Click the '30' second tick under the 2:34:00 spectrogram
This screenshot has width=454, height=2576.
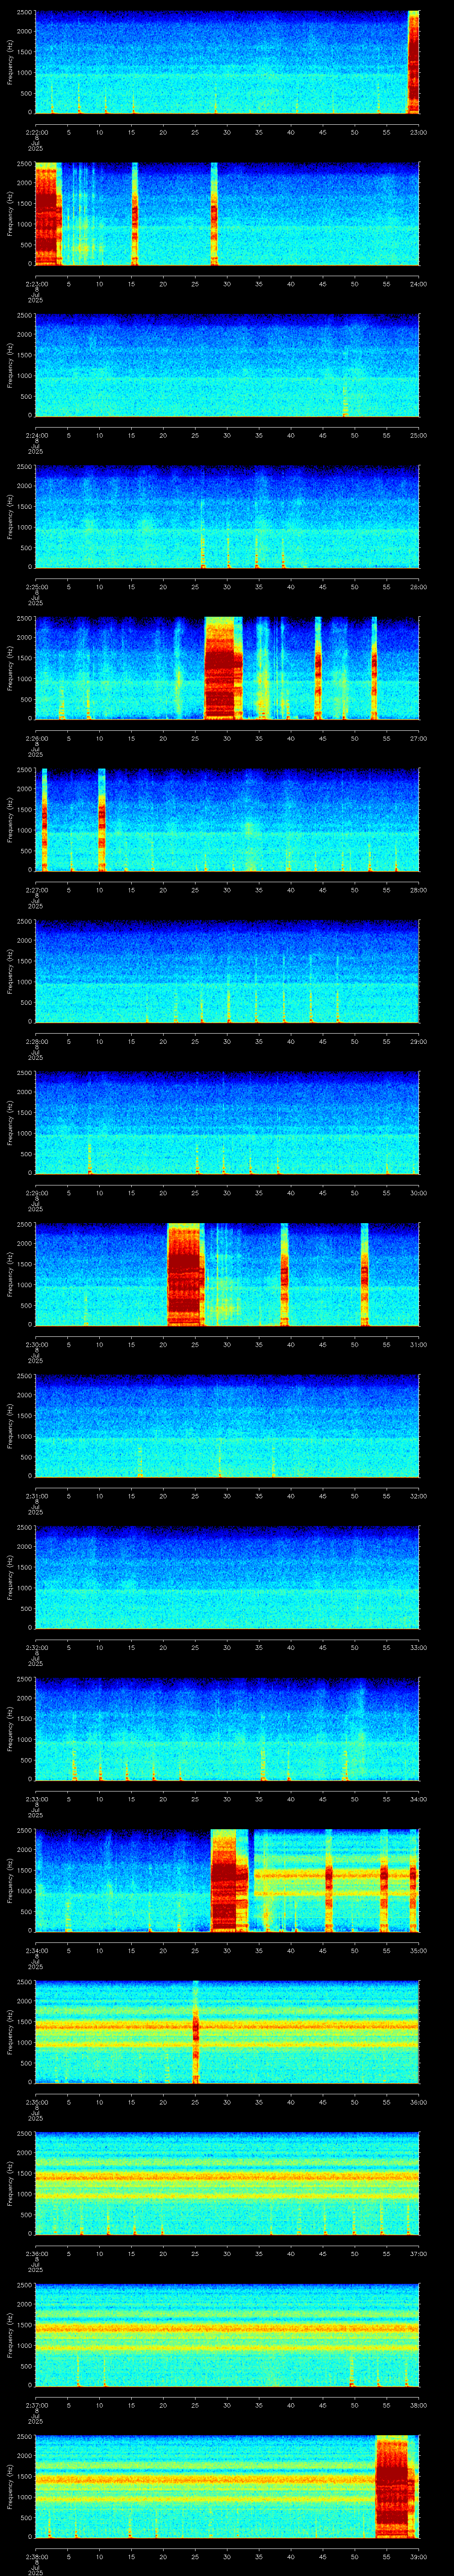227,1950
